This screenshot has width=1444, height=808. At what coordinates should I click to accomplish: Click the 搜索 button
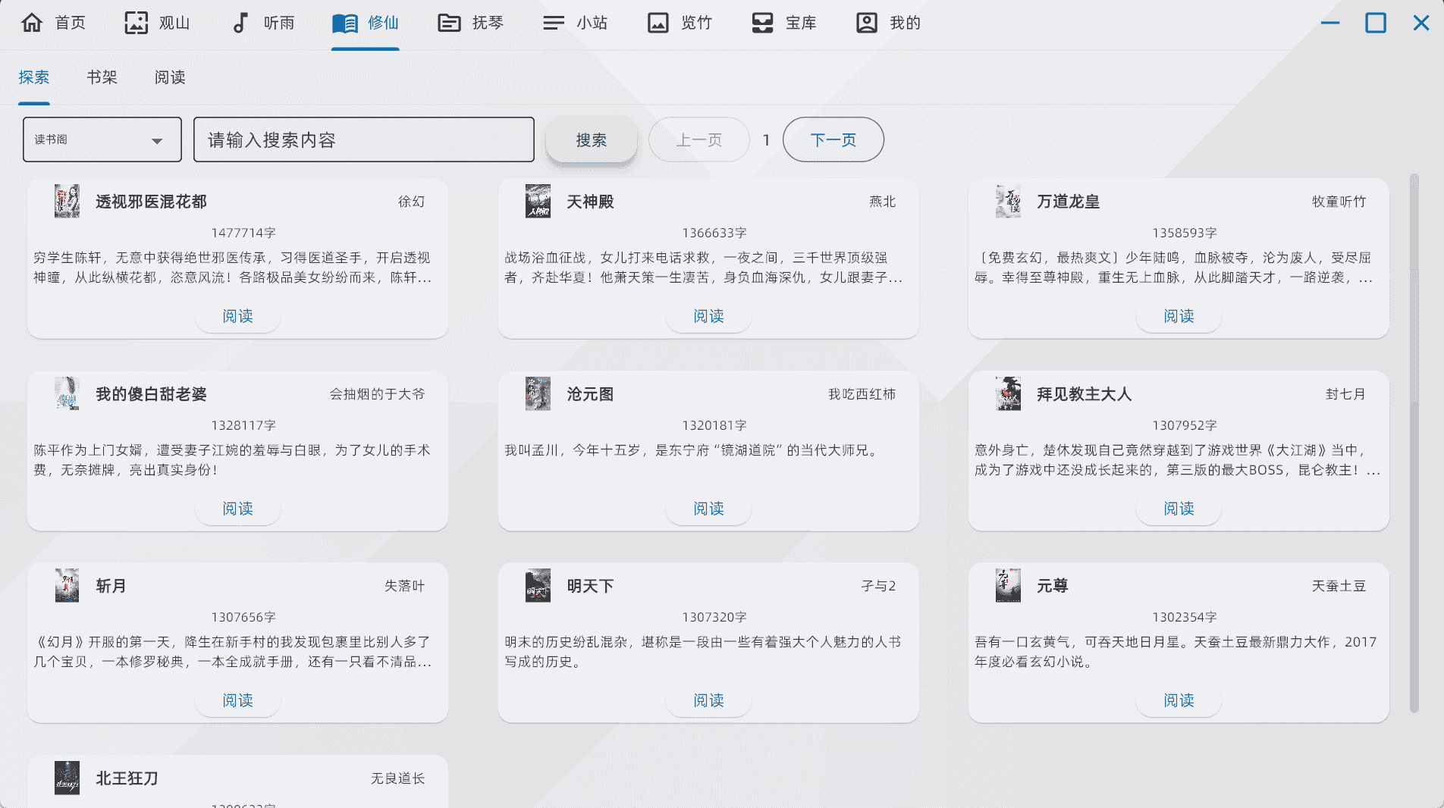coord(591,140)
